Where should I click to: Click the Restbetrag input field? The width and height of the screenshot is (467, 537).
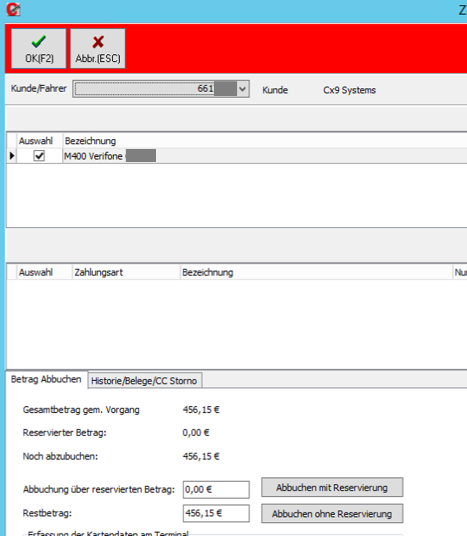(x=216, y=513)
